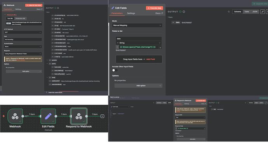Click the Response Body expression field

191,128
